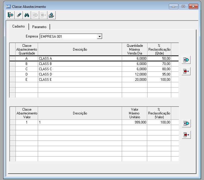
Task: Remove row from value classes grid
Action: tap(186, 135)
